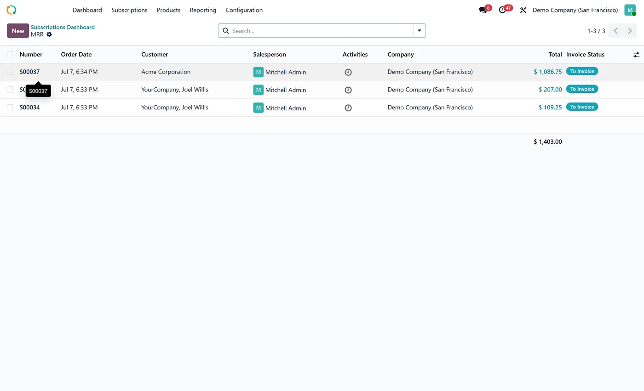Click Mitchell Admin avatar in S00034 row
Viewport: 644px width, 391px height.
point(258,108)
